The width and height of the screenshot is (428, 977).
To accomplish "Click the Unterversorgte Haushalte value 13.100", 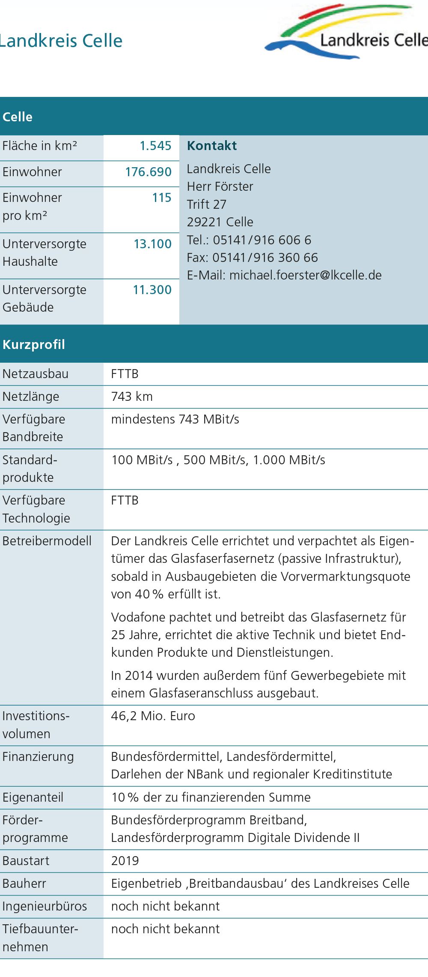I will coord(152,244).
